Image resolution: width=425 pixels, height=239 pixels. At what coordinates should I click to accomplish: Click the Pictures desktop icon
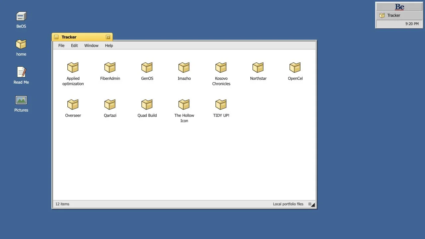pos(21,100)
